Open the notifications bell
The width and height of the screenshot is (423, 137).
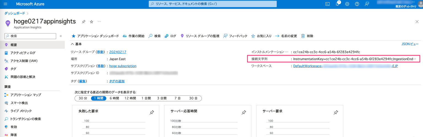[337, 4]
